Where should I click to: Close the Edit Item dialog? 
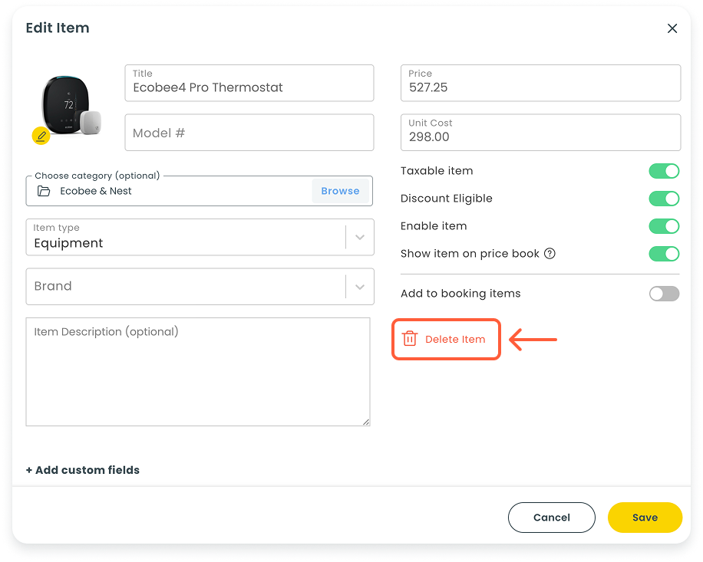tap(672, 28)
